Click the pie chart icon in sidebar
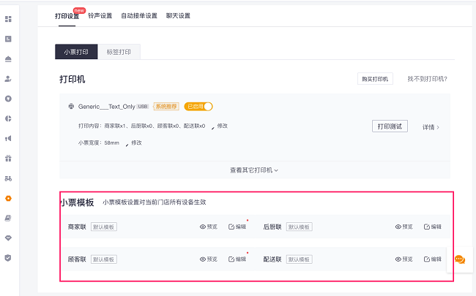The width and height of the screenshot is (476, 296). coord(8,118)
